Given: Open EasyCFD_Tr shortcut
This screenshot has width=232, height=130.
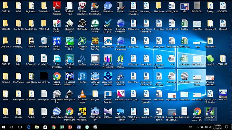Looking at the screenshot, I should click(x=108, y=42).
